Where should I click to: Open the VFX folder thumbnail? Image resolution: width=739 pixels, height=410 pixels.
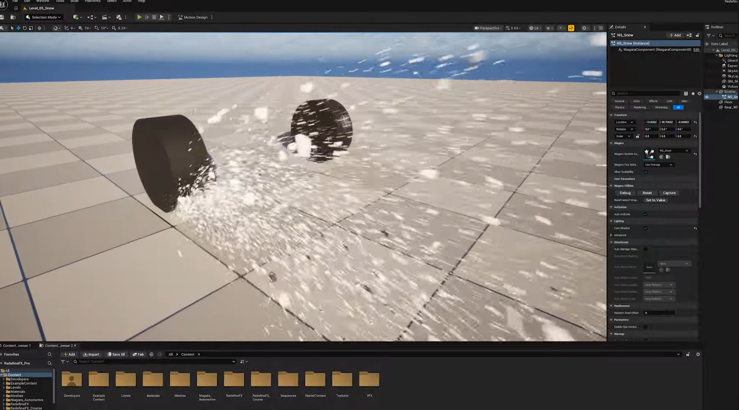[x=369, y=380]
